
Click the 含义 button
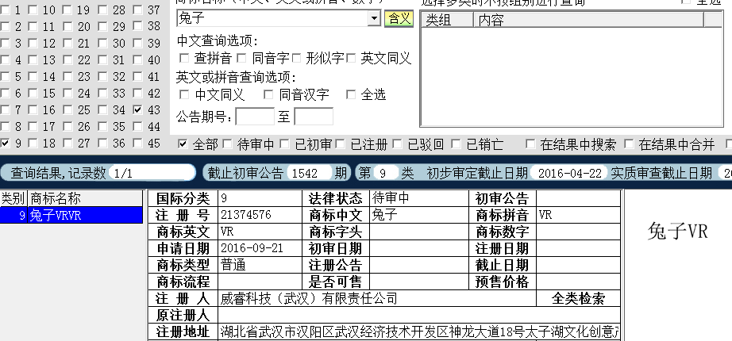pyautogui.click(x=399, y=19)
